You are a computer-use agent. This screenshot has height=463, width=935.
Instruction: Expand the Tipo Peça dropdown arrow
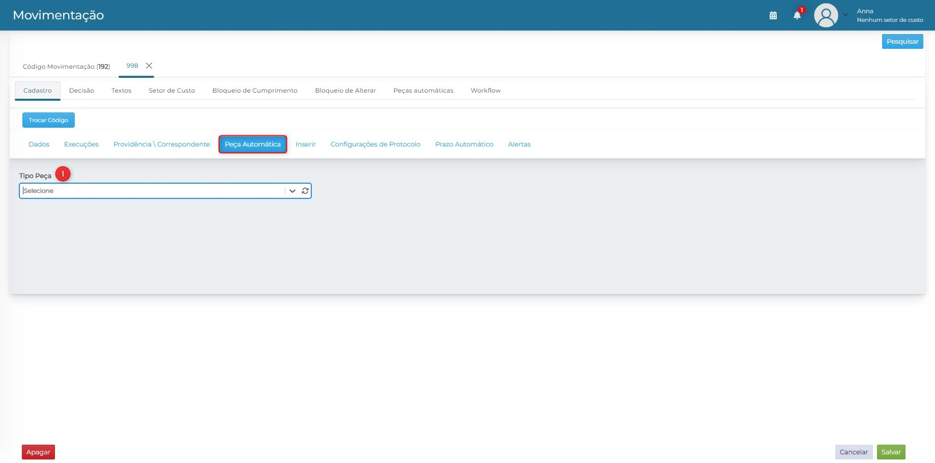tap(293, 191)
